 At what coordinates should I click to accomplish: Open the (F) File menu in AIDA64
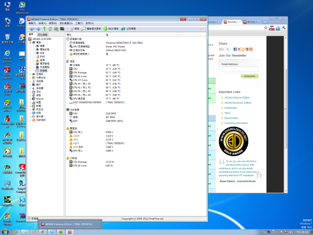32,23
